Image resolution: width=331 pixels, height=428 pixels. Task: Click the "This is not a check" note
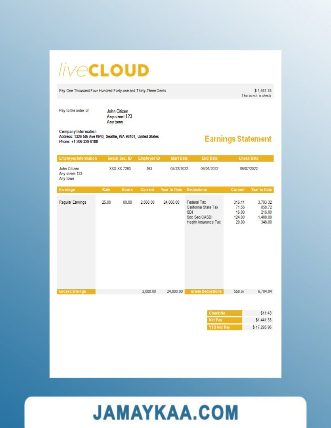coord(256,96)
